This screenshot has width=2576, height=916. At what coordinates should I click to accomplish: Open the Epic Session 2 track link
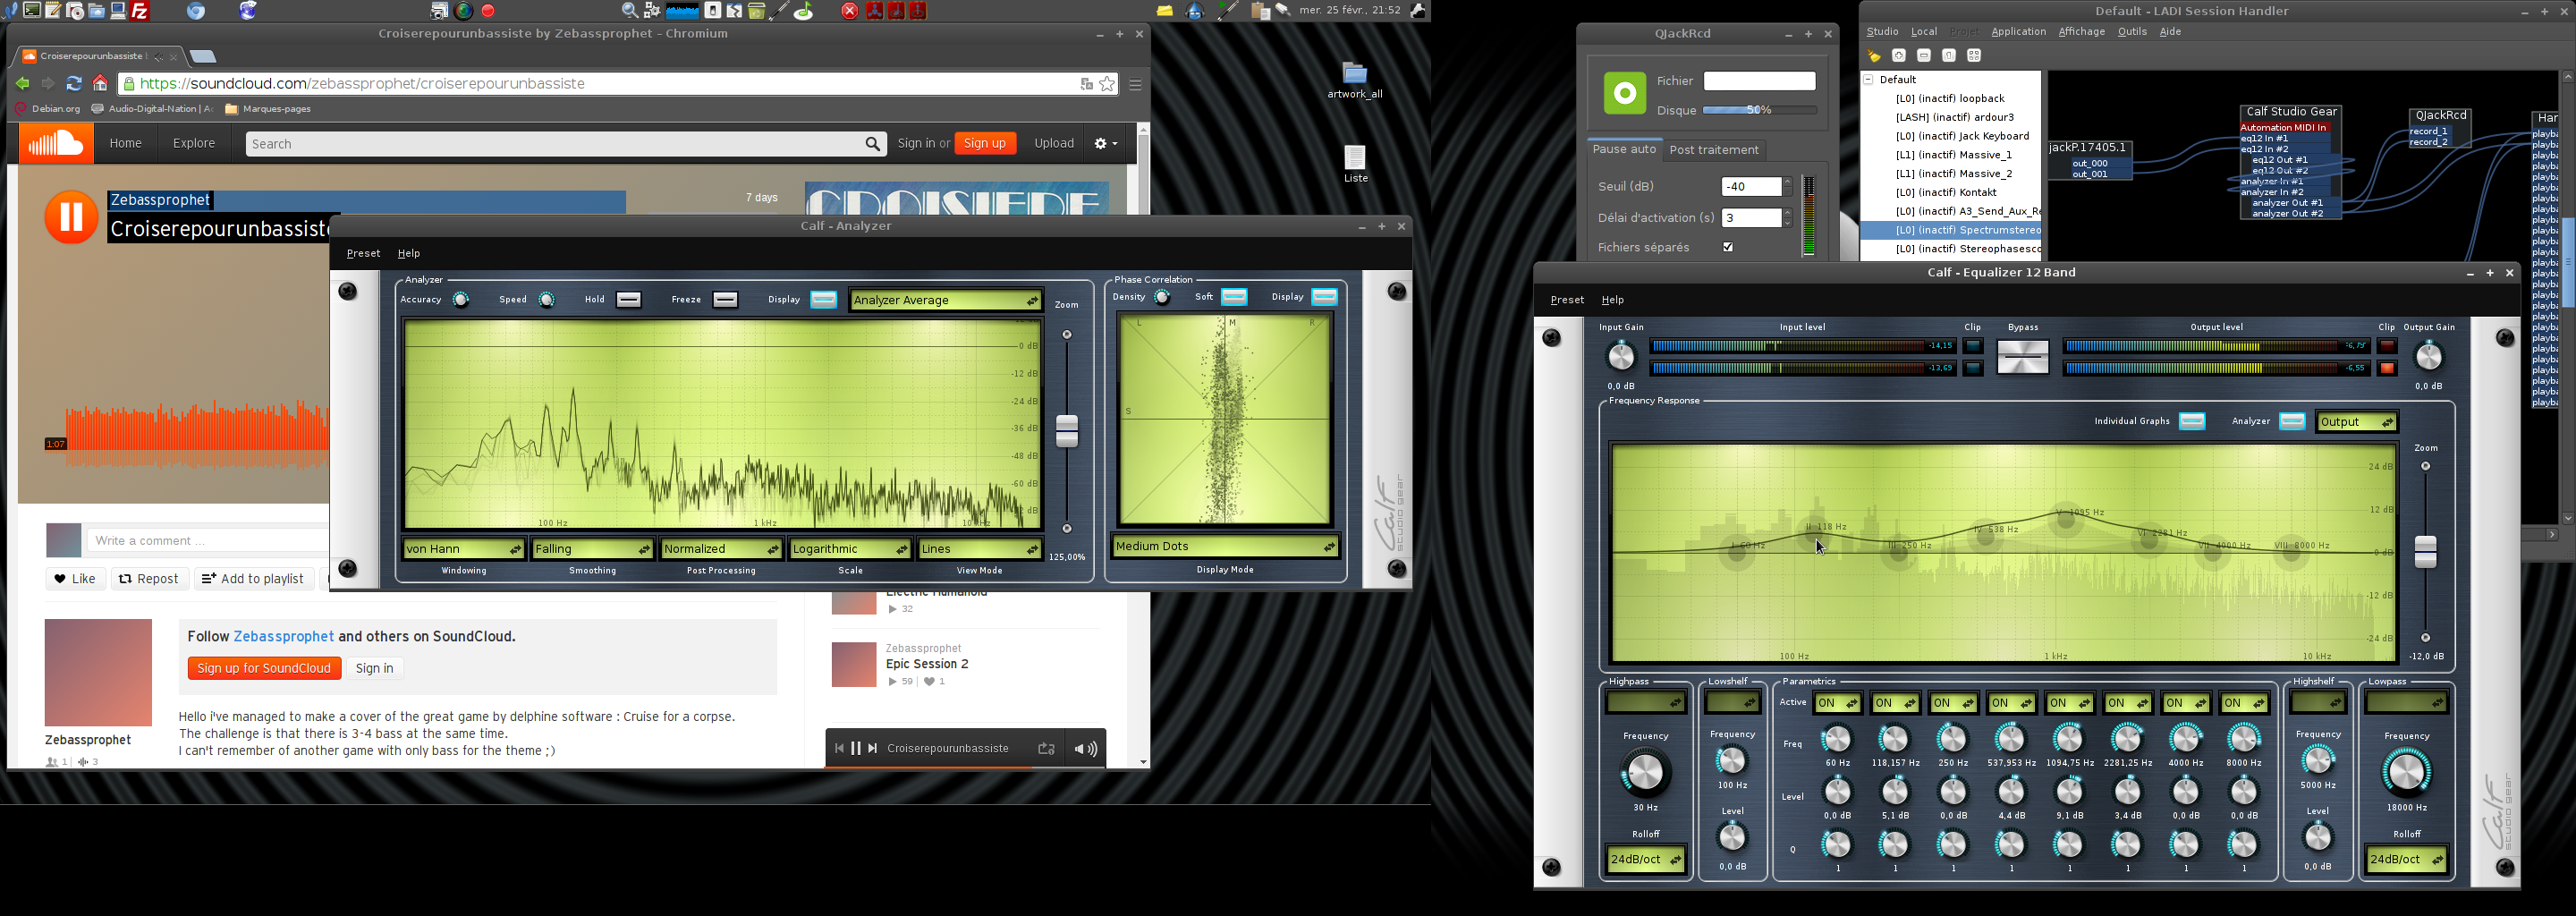tap(927, 664)
